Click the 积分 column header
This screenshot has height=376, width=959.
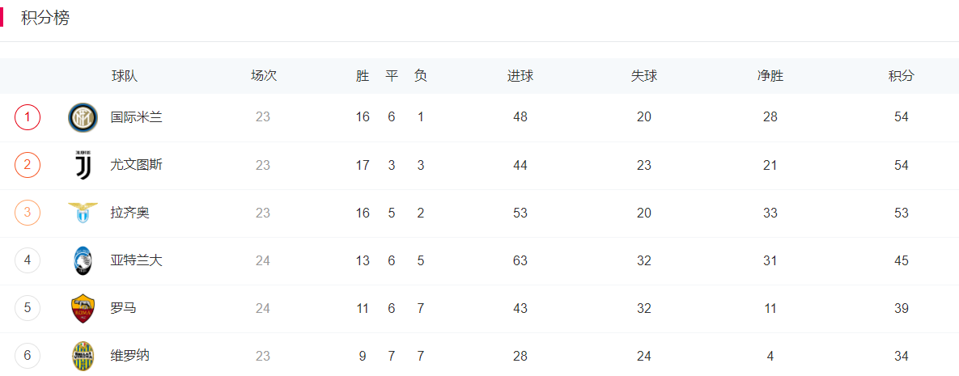901,77
